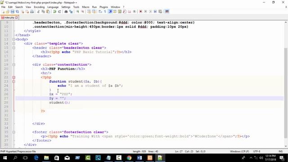The width and height of the screenshot is (288, 162).
Task: Select the index.php document tab
Action: coord(9,18)
